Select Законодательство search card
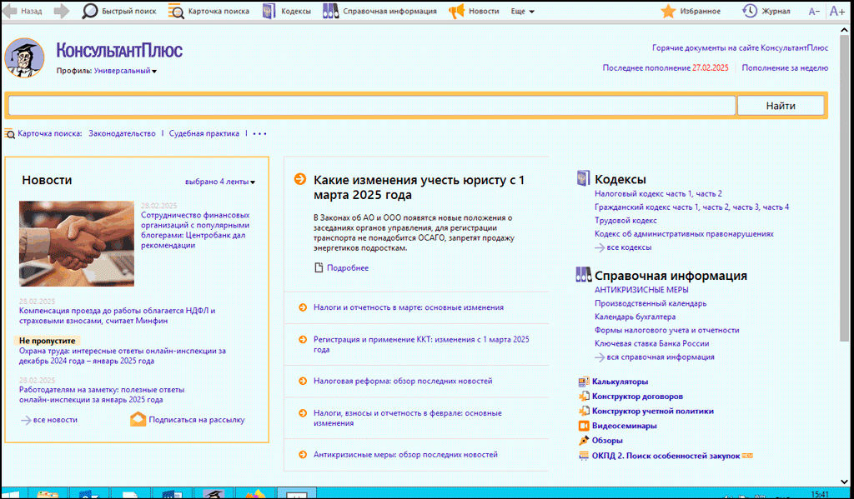 122,133
